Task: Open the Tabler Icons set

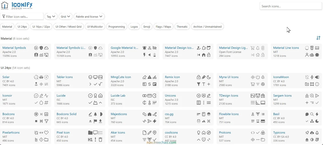Action: (x=65, y=77)
